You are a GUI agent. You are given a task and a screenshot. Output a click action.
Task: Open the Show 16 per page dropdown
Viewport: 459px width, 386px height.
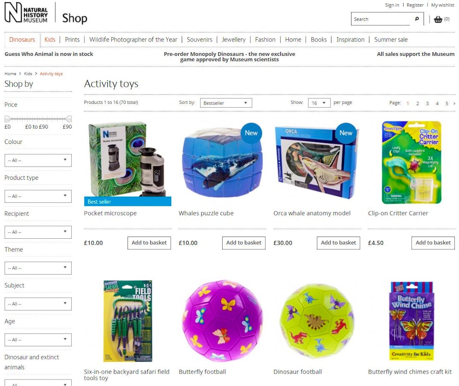tap(319, 103)
